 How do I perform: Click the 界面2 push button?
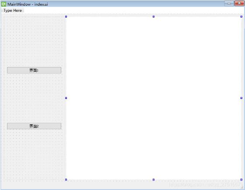tap(34, 126)
